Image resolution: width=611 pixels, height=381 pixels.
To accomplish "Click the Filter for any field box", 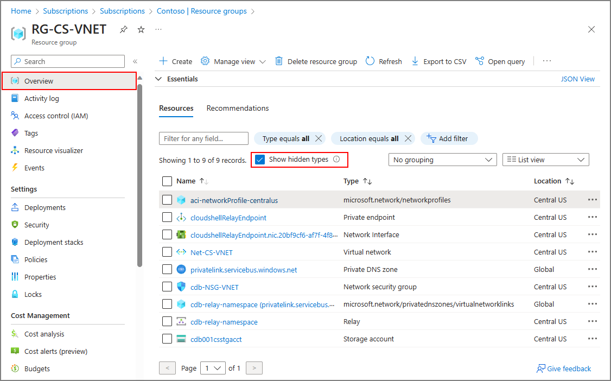I will click(x=203, y=138).
